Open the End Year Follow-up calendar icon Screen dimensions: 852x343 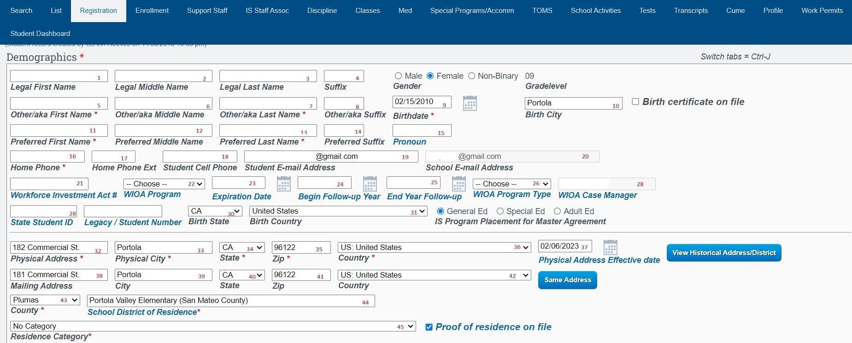458,184
